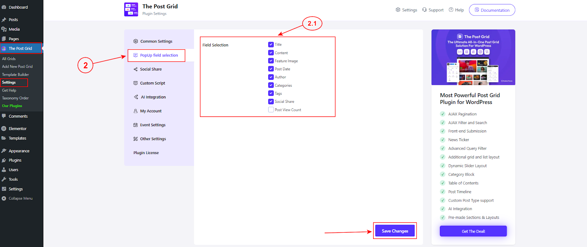This screenshot has height=247, width=587.
Task: Toggle the Feature Image checkbox
Action: tap(271, 61)
